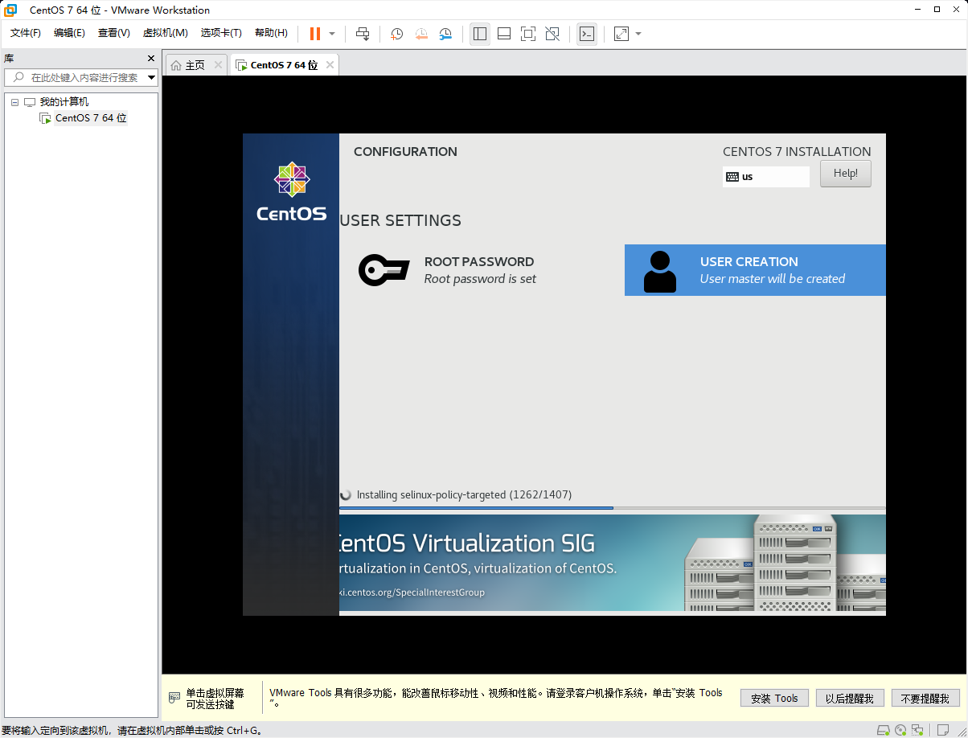Select CentOS 7 64 位 in the library tree

[91, 118]
